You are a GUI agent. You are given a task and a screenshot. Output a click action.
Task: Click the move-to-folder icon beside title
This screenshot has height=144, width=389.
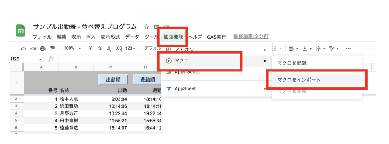pyautogui.click(x=156, y=26)
